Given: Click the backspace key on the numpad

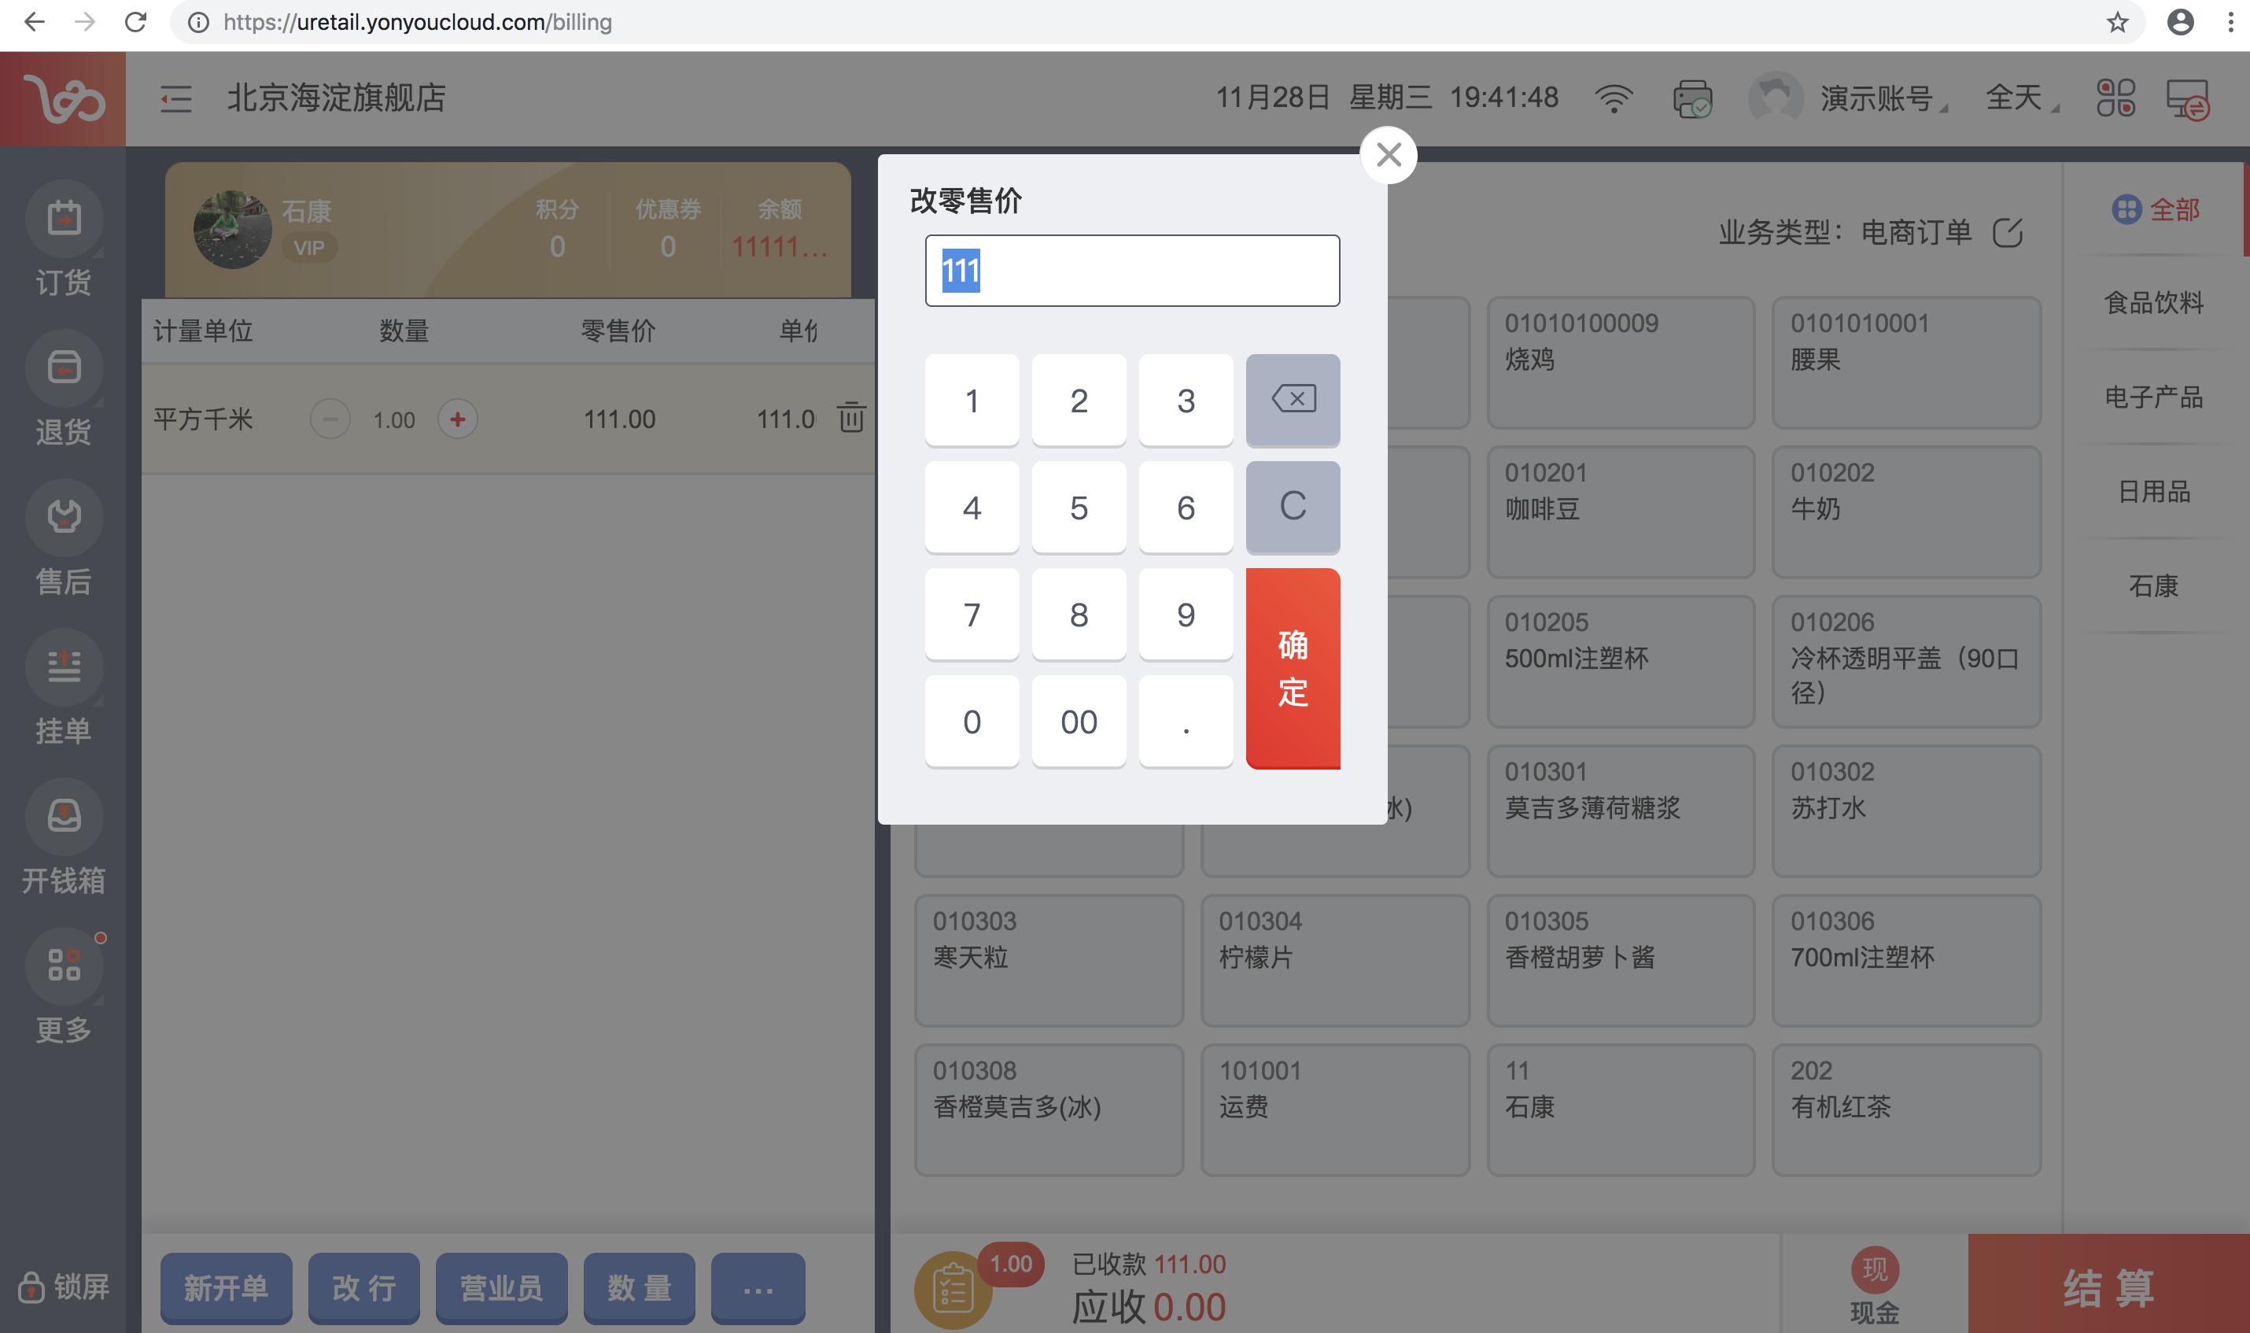Looking at the screenshot, I should (1292, 401).
